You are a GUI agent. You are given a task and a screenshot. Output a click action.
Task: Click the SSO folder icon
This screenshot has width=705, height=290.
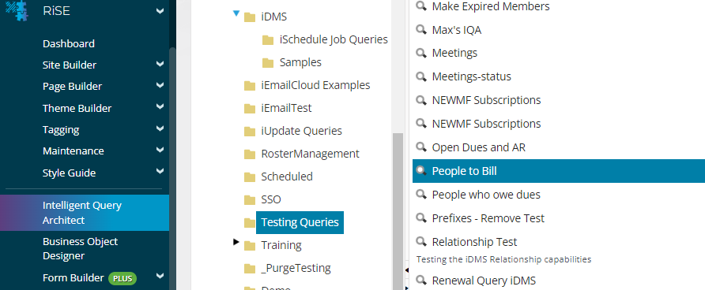click(x=250, y=199)
